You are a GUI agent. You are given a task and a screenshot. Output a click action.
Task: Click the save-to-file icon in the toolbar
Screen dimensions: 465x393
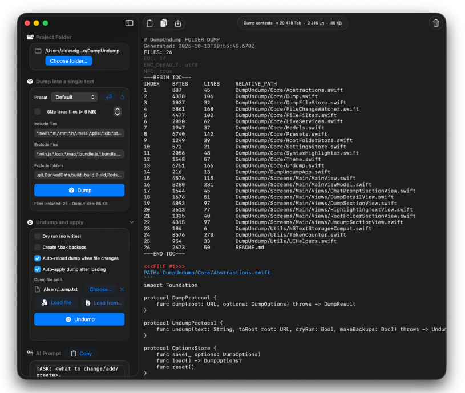tap(178, 23)
